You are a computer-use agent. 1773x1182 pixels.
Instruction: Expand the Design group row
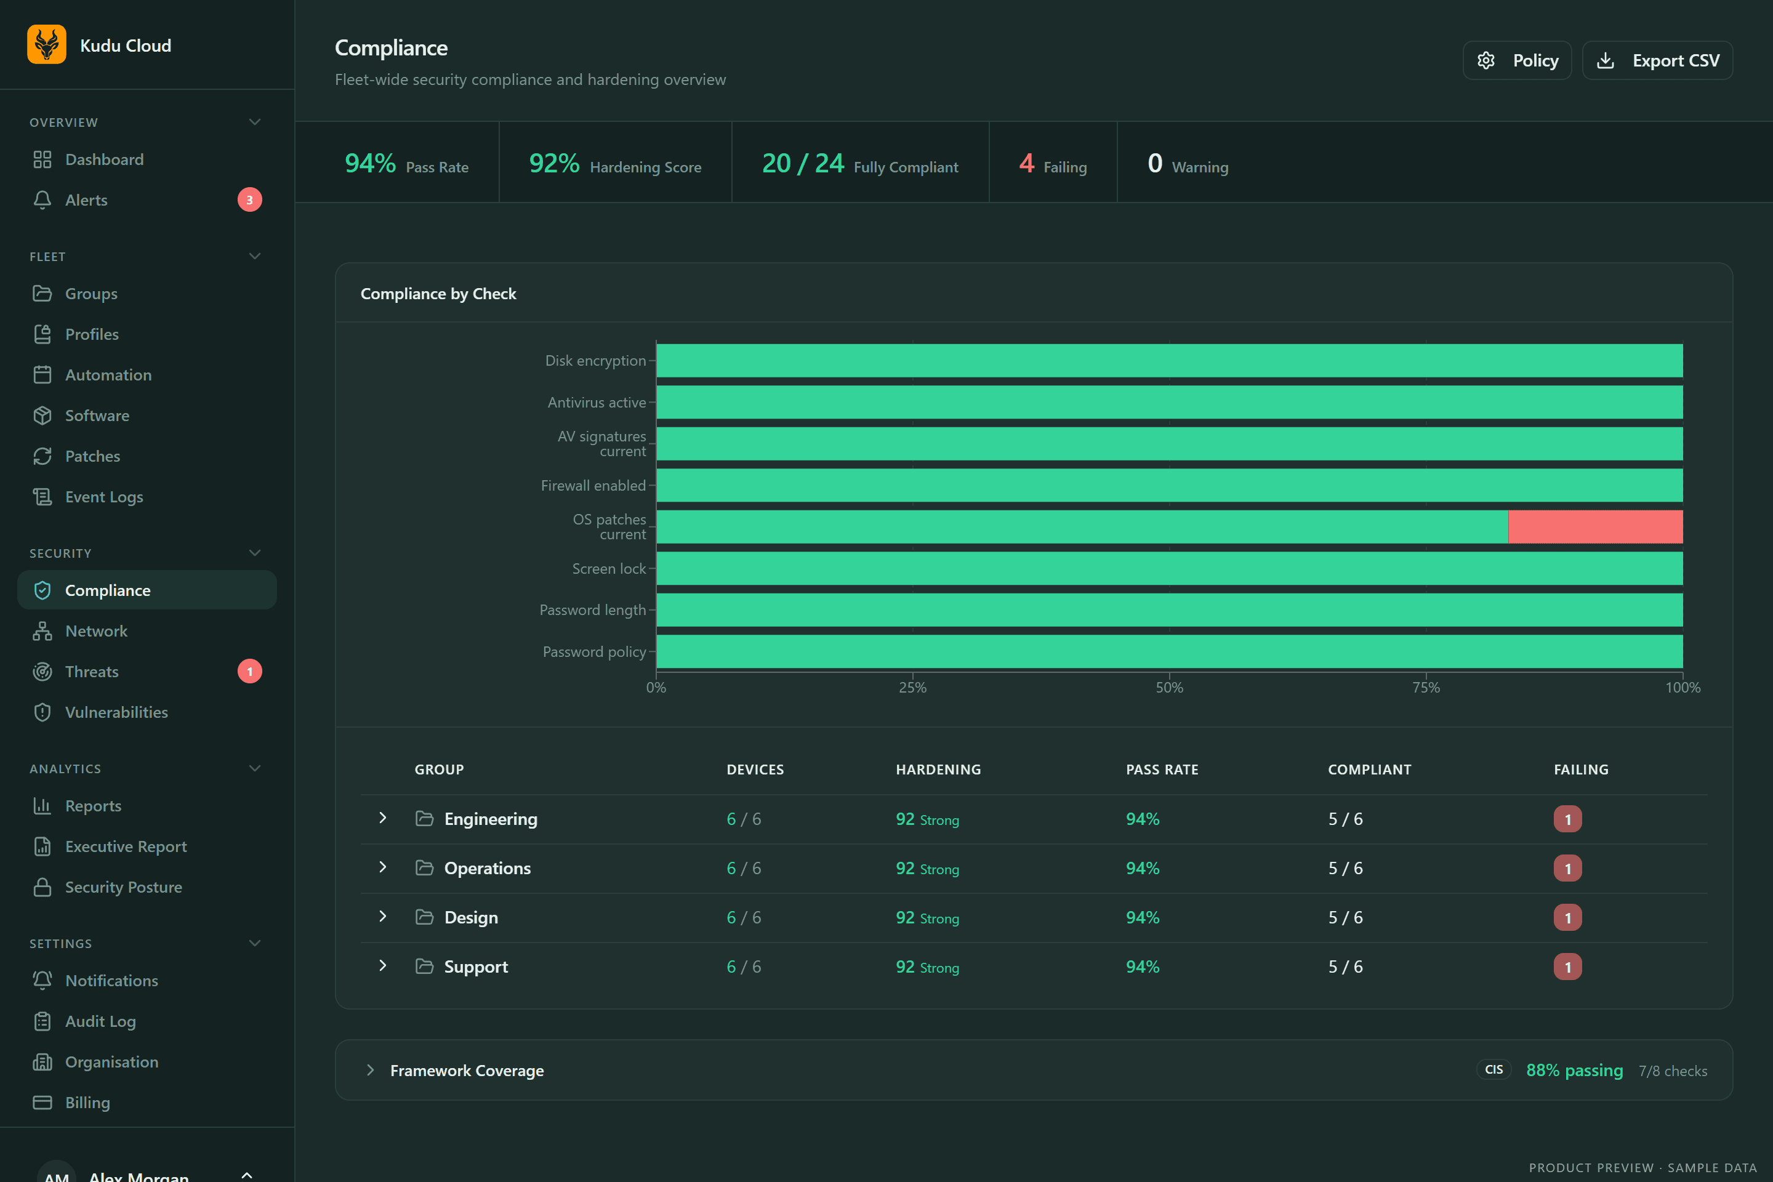pyautogui.click(x=383, y=917)
